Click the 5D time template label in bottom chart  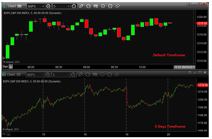coord(4,134)
